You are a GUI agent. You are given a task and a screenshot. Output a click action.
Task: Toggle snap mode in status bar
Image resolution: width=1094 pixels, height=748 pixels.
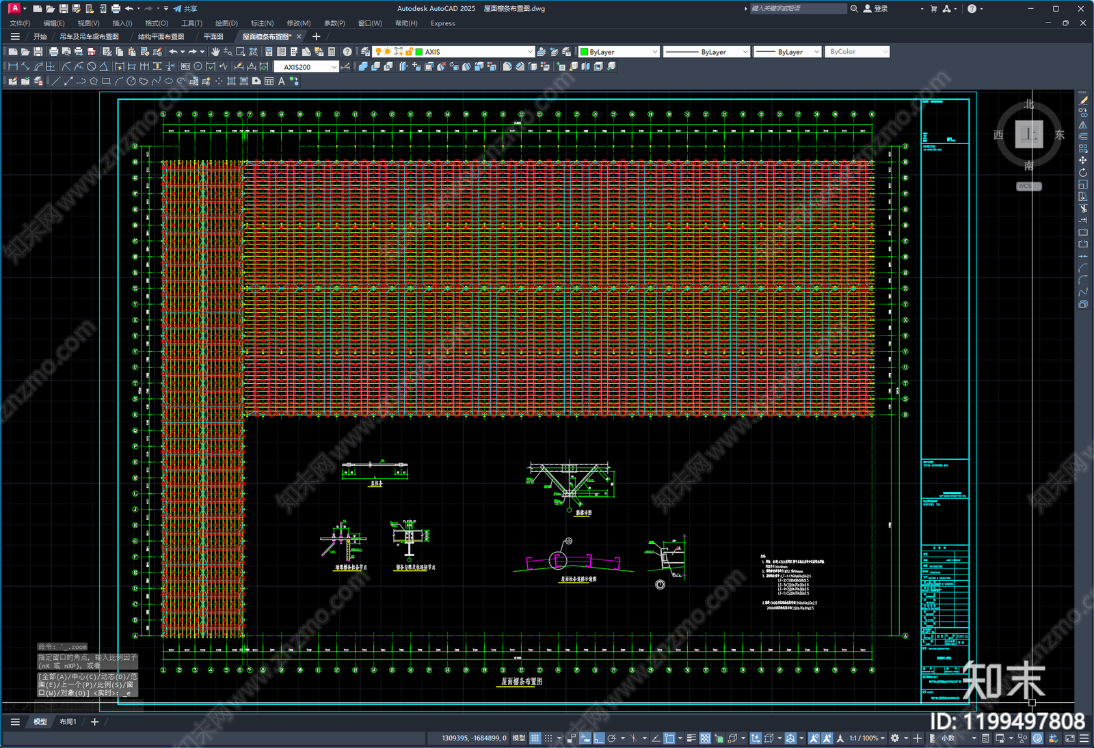tap(548, 738)
